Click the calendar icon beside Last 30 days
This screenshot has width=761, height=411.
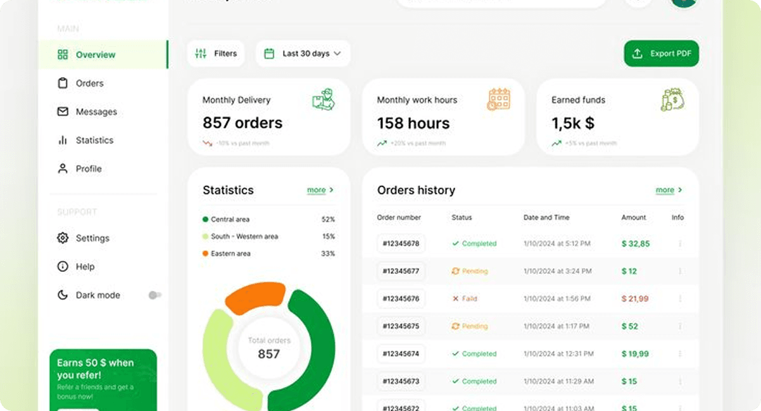(x=269, y=54)
